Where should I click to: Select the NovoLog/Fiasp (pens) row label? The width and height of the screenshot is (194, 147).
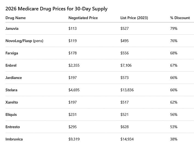[24, 41]
